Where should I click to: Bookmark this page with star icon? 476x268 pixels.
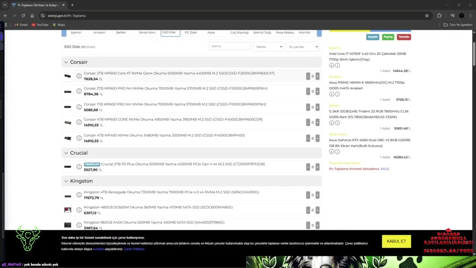[x=427, y=16]
